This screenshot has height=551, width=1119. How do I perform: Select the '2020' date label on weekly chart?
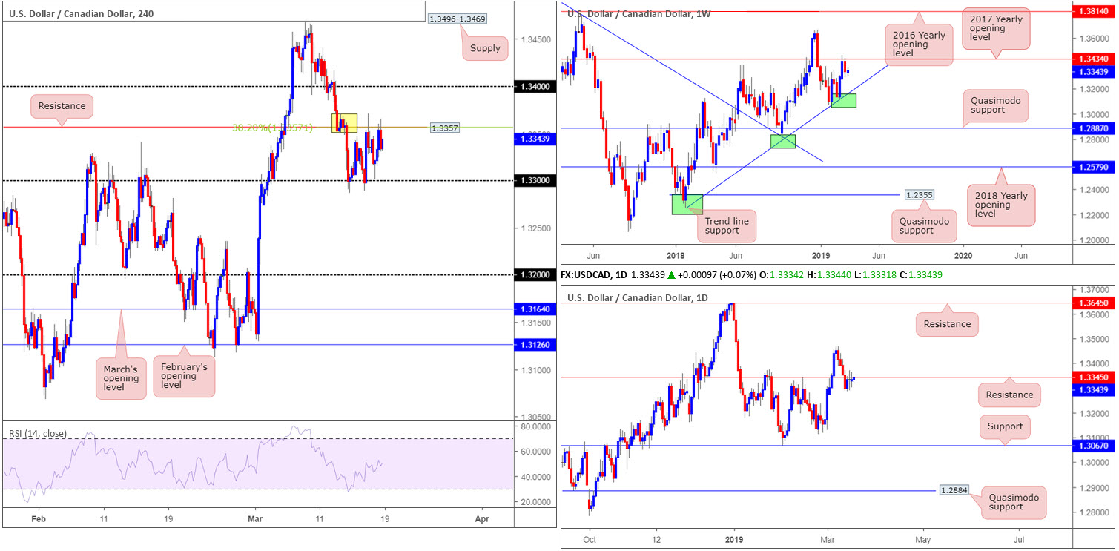[x=963, y=254]
